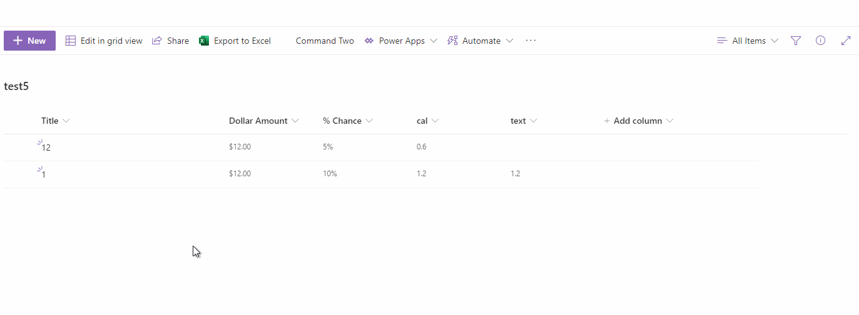This screenshot has width=859, height=315.
Task: Open the more commands ellipsis
Action: (531, 41)
